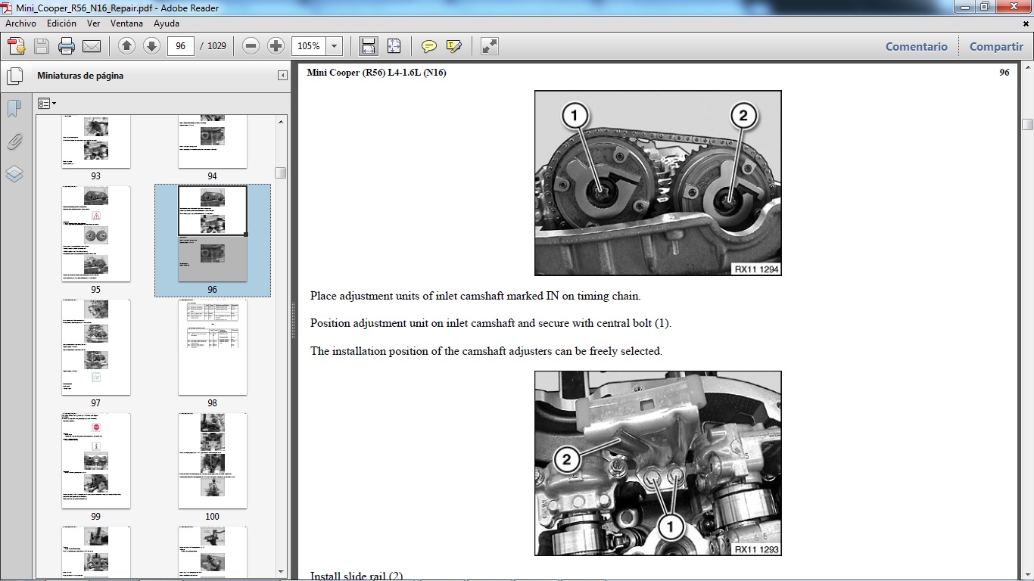Add a sticky note comment
Viewport: 1034px width, 581px height.
(429, 46)
